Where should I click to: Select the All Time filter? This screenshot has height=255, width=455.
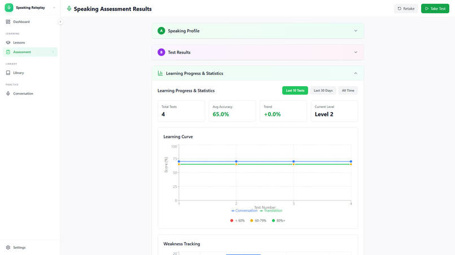tap(348, 91)
